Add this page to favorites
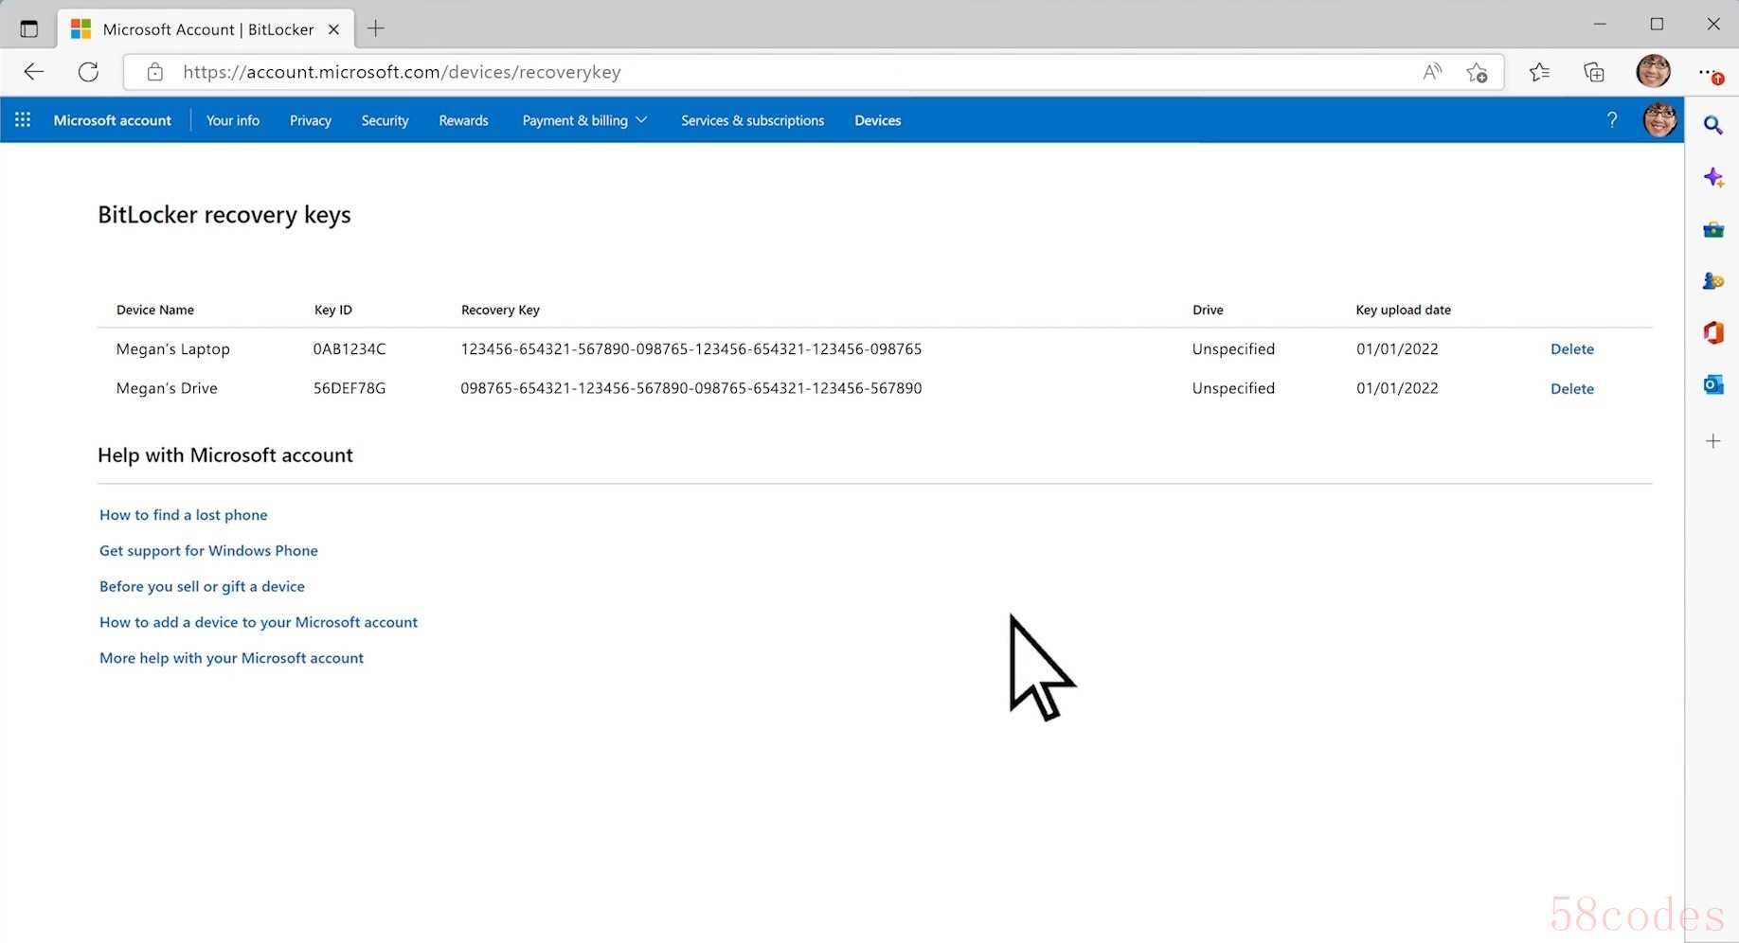 (x=1477, y=72)
